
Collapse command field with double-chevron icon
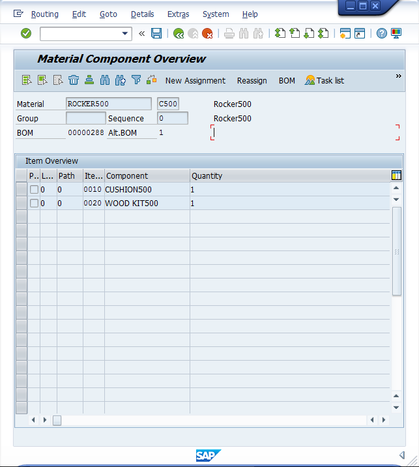pyautogui.click(x=141, y=33)
